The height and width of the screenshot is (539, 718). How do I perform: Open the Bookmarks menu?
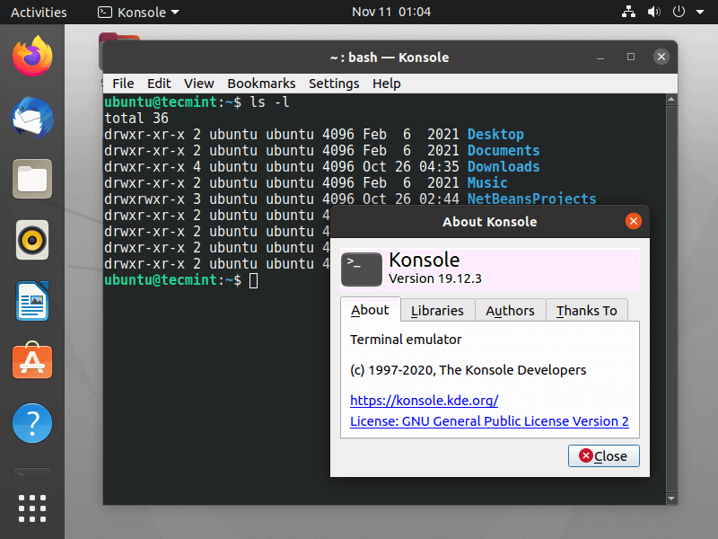[x=261, y=84]
